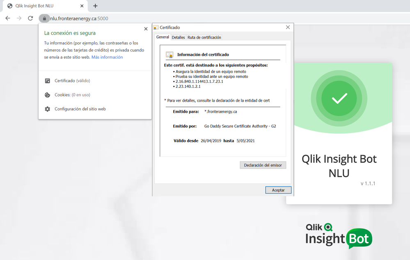
Task: Click Asegura la identidad de un equipo remoto
Action: click(x=211, y=72)
